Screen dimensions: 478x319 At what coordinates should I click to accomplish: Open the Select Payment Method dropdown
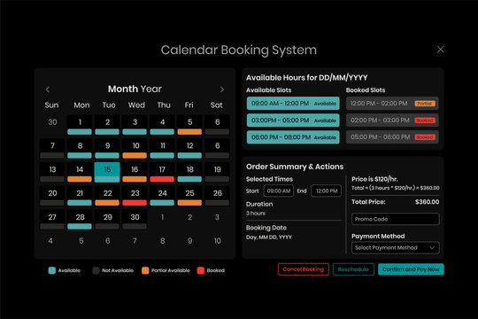[396, 247]
